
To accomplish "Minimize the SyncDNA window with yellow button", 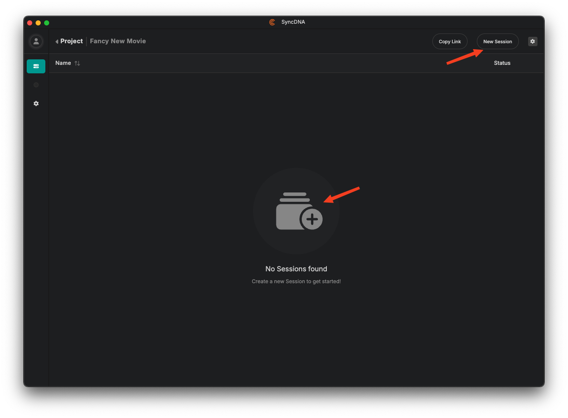I will (38, 23).
